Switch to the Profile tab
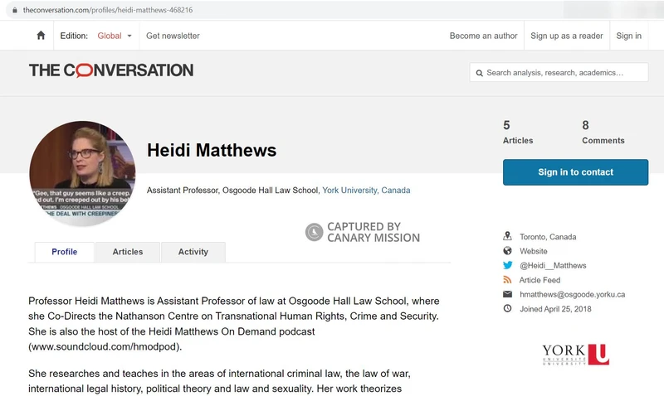The height and width of the screenshot is (396, 664). (x=65, y=252)
